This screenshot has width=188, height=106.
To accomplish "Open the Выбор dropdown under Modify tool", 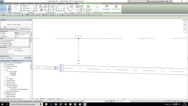I will (x=3, y=13).
